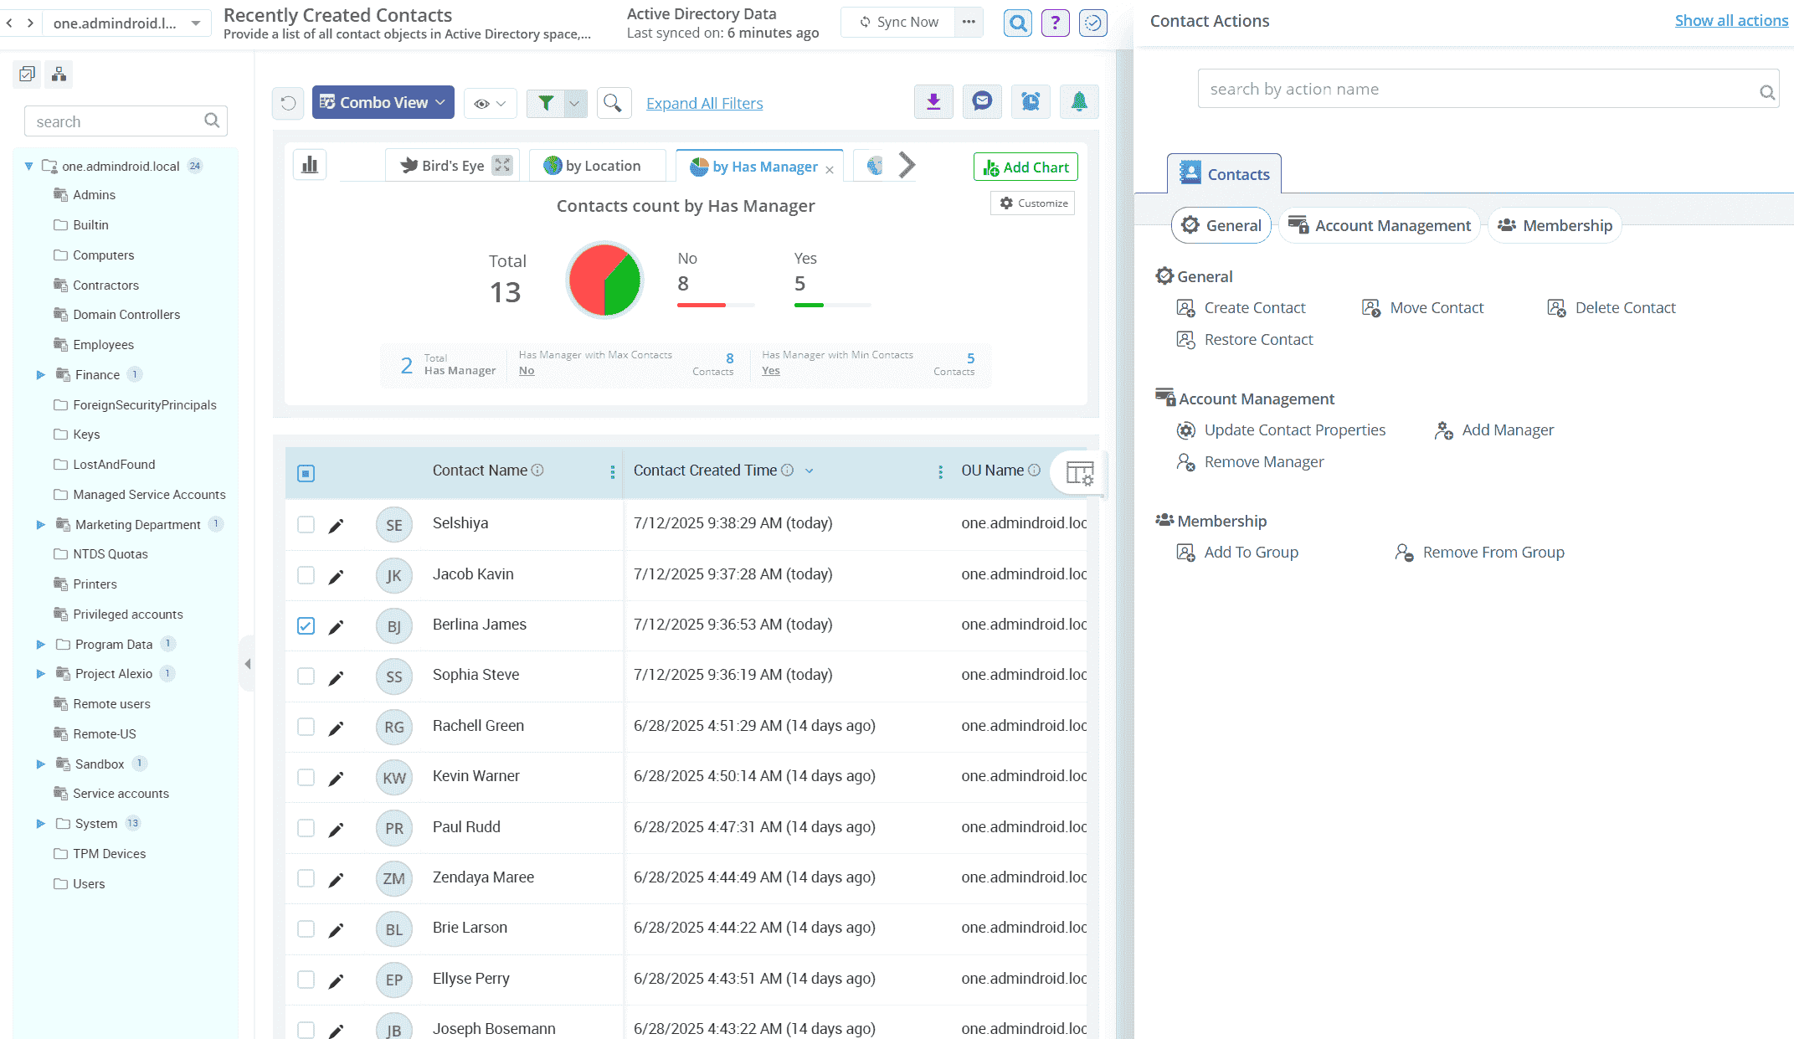Select the 'by Location' chart tab
1794x1039 pixels.
point(598,165)
